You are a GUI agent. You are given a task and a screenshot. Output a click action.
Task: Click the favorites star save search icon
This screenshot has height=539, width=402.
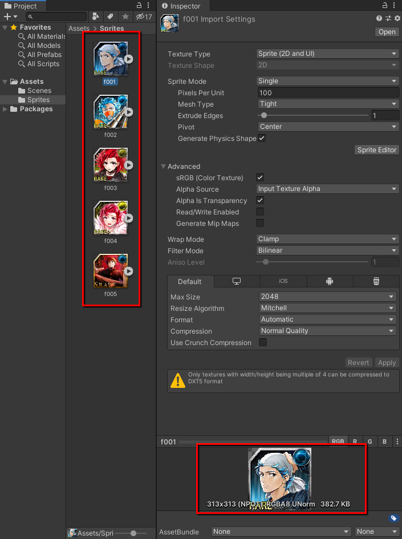(x=125, y=17)
